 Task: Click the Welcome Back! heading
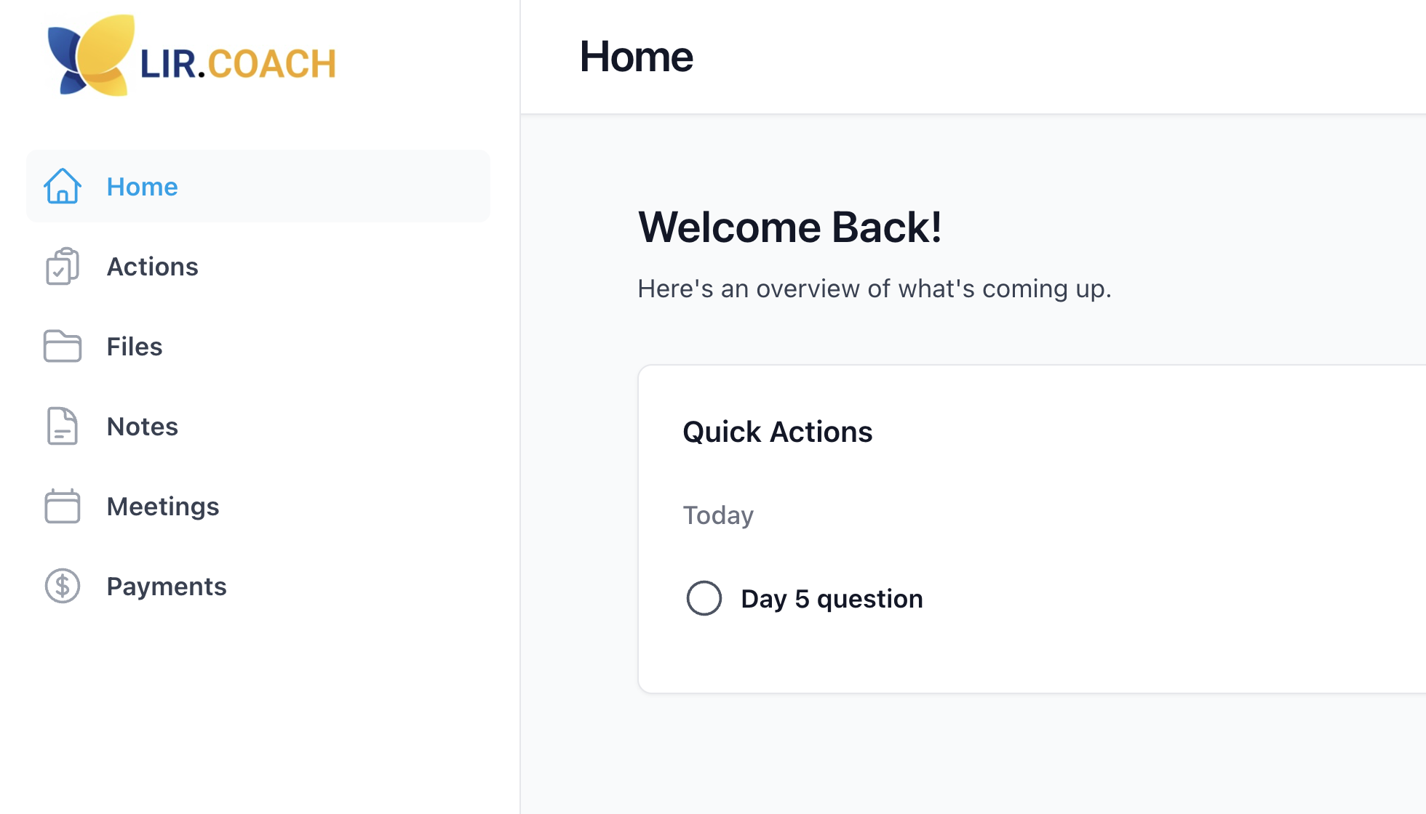coord(790,227)
